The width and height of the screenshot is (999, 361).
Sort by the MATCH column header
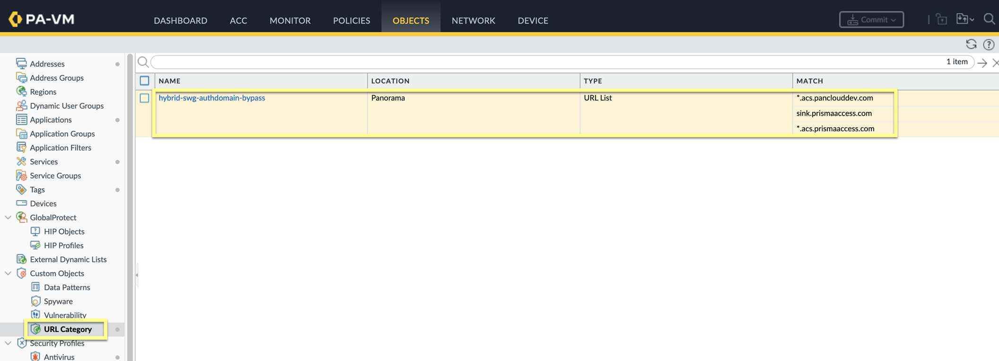[896, 81]
